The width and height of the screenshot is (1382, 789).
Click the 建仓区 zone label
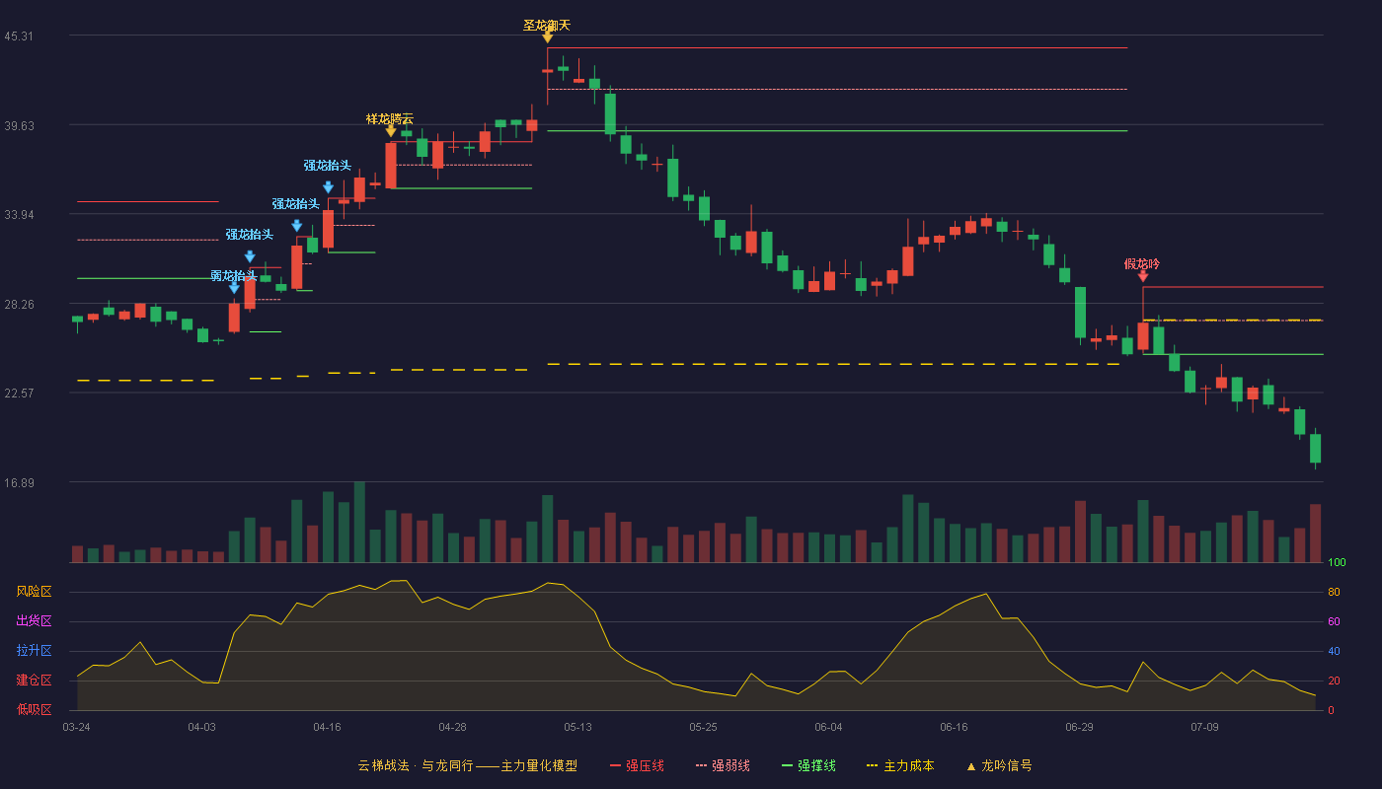pos(34,681)
